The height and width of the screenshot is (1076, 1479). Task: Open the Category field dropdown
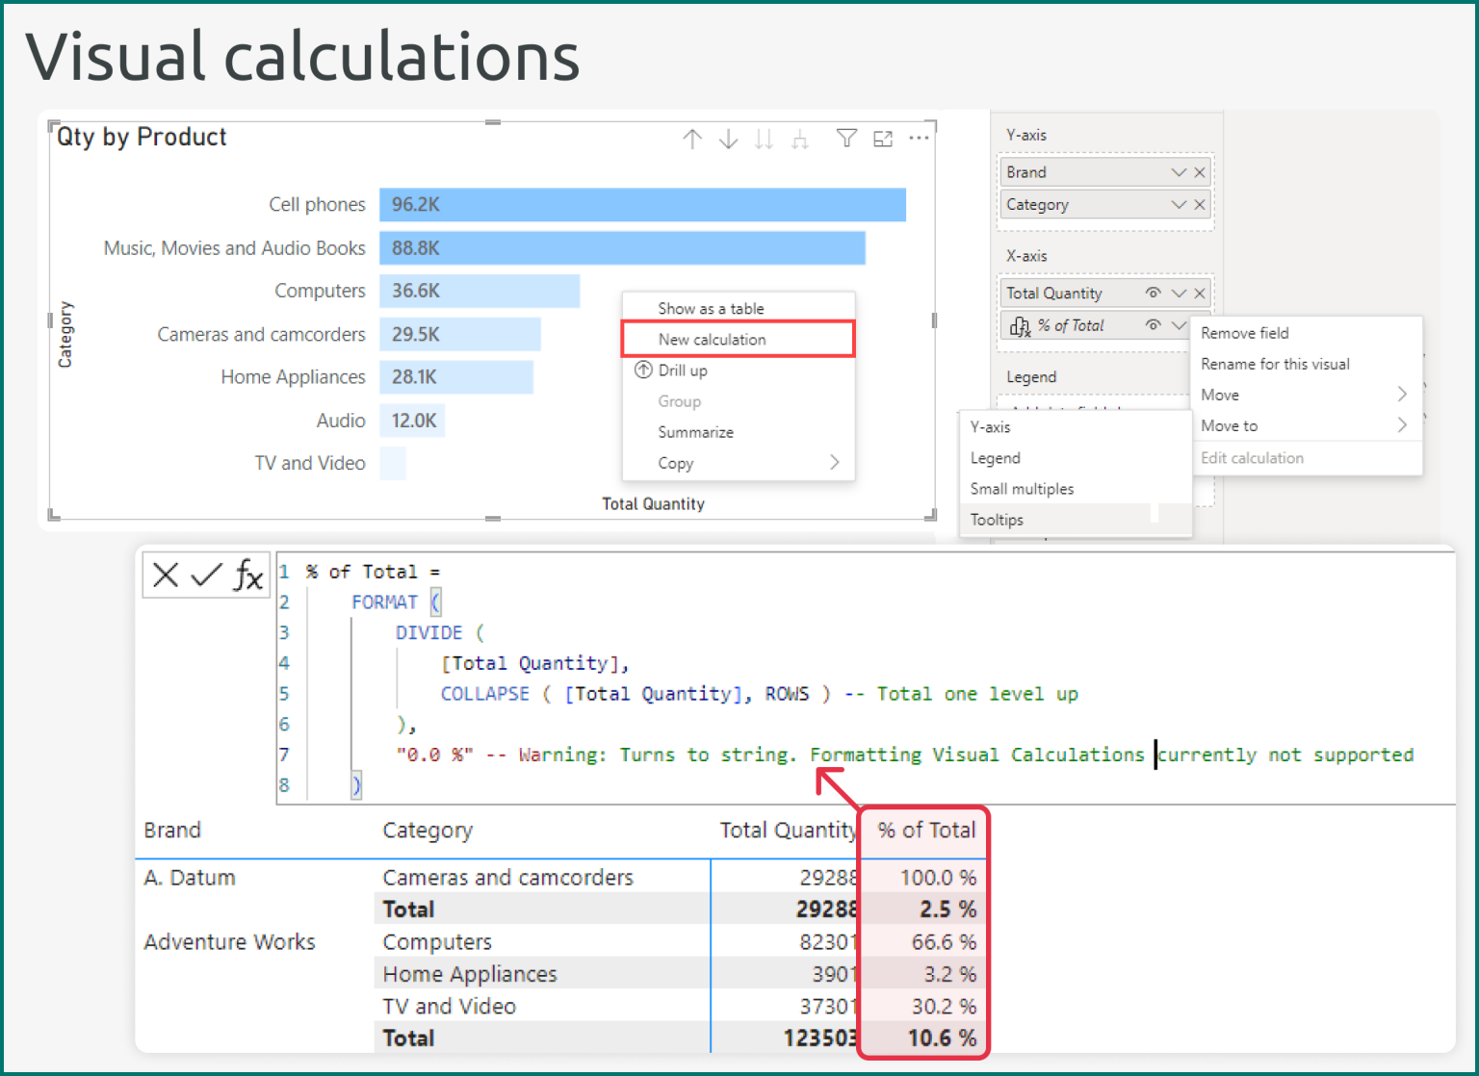(1178, 204)
